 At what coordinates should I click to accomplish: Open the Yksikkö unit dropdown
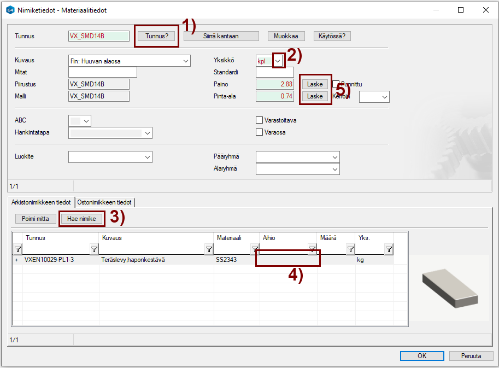click(x=278, y=61)
